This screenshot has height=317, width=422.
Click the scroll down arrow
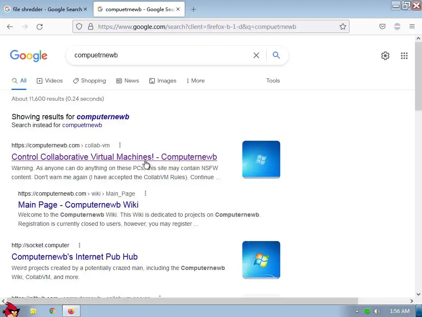tap(418, 294)
